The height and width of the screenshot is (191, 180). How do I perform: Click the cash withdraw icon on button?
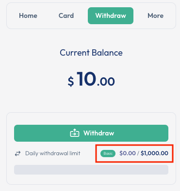[75, 133]
